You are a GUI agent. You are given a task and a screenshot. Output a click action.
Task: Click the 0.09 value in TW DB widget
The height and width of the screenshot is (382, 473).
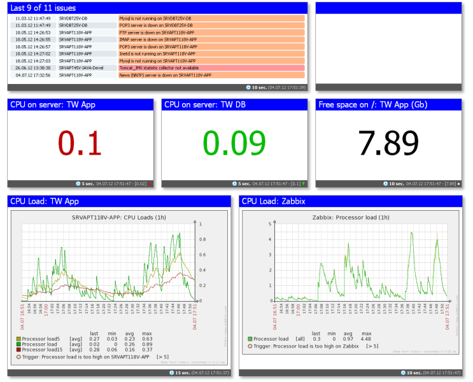234,143
